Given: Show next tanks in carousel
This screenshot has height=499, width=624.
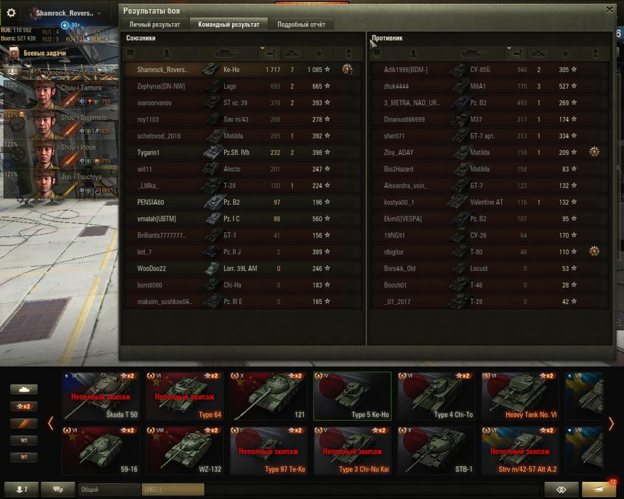Looking at the screenshot, I should click(x=611, y=424).
